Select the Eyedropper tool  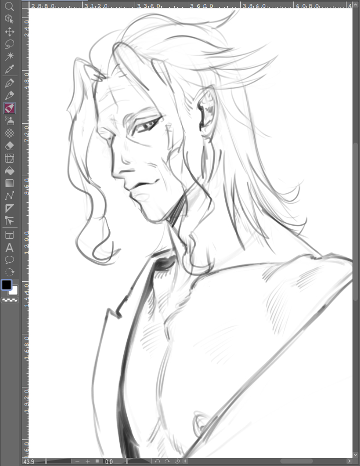point(9,69)
